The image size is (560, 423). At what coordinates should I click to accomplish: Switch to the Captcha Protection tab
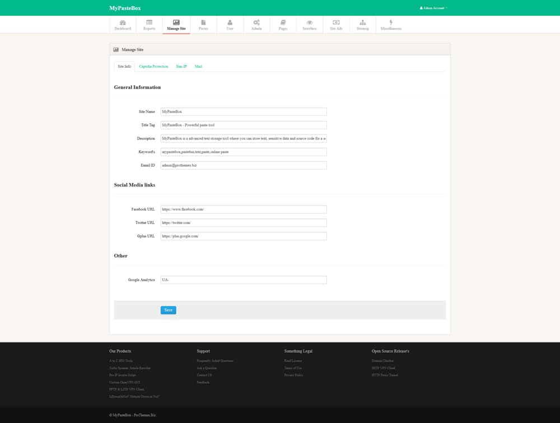pos(153,67)
